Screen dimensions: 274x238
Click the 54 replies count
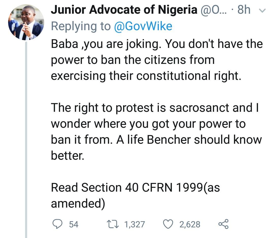[74, 224]
